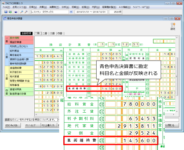Open the 決算(K) menu
184x150 pixels.
[43, 7]
